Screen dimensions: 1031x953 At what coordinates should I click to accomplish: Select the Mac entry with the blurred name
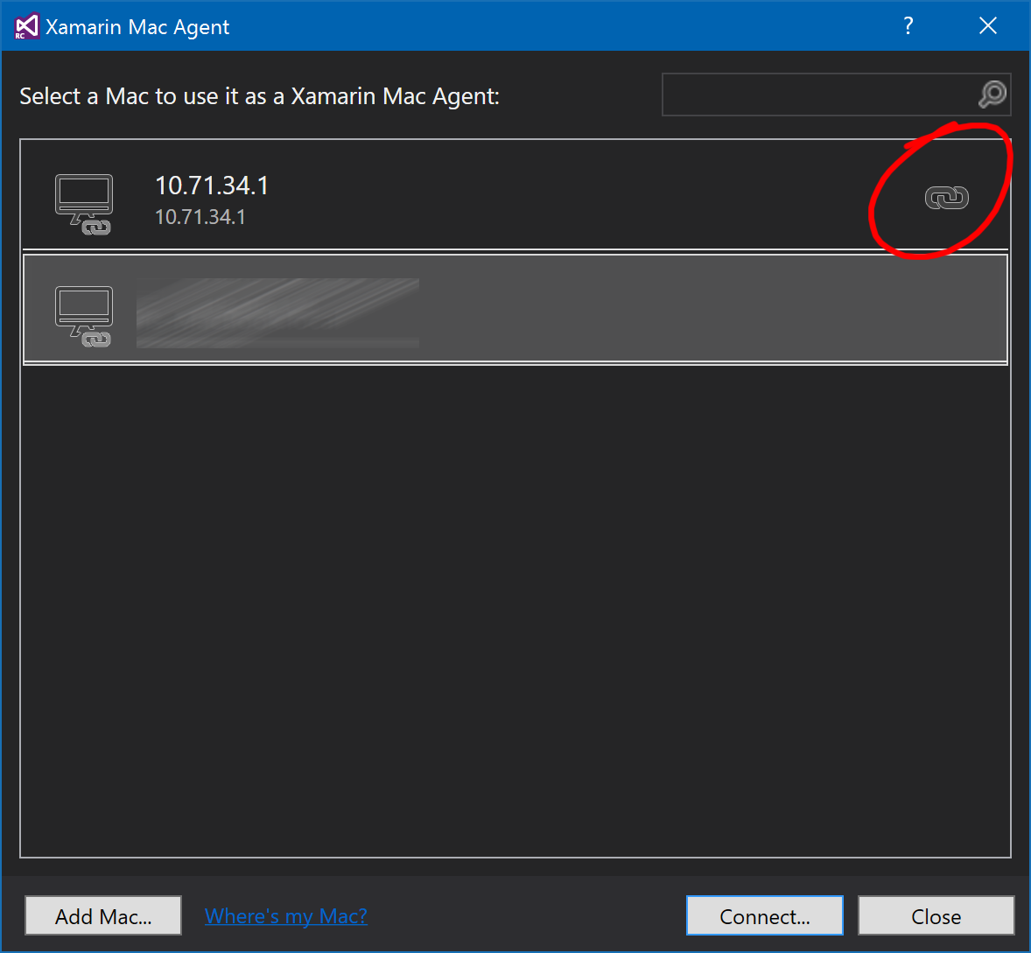(277, 312)
